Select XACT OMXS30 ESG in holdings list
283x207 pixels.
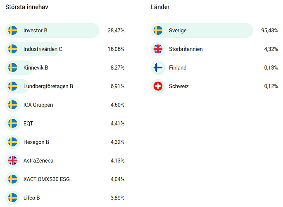click(x=47, y=179)
